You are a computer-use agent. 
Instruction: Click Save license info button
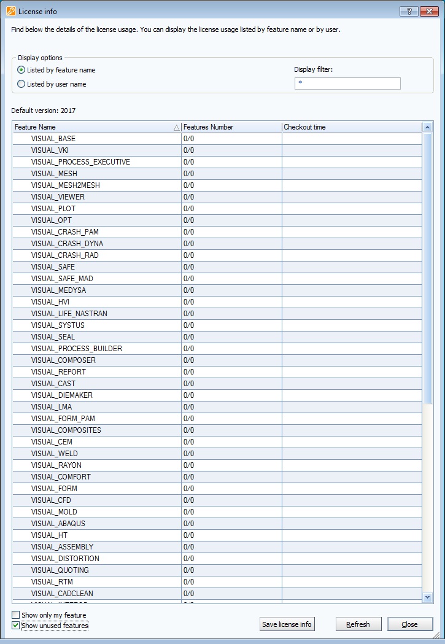coord(287,624)
